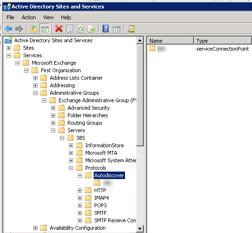This screenshot has height=233, width=252.
Task: Open the Help menu
Action: coord(66,17)
